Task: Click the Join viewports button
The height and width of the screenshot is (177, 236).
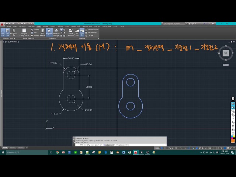Action: (34, 32)
